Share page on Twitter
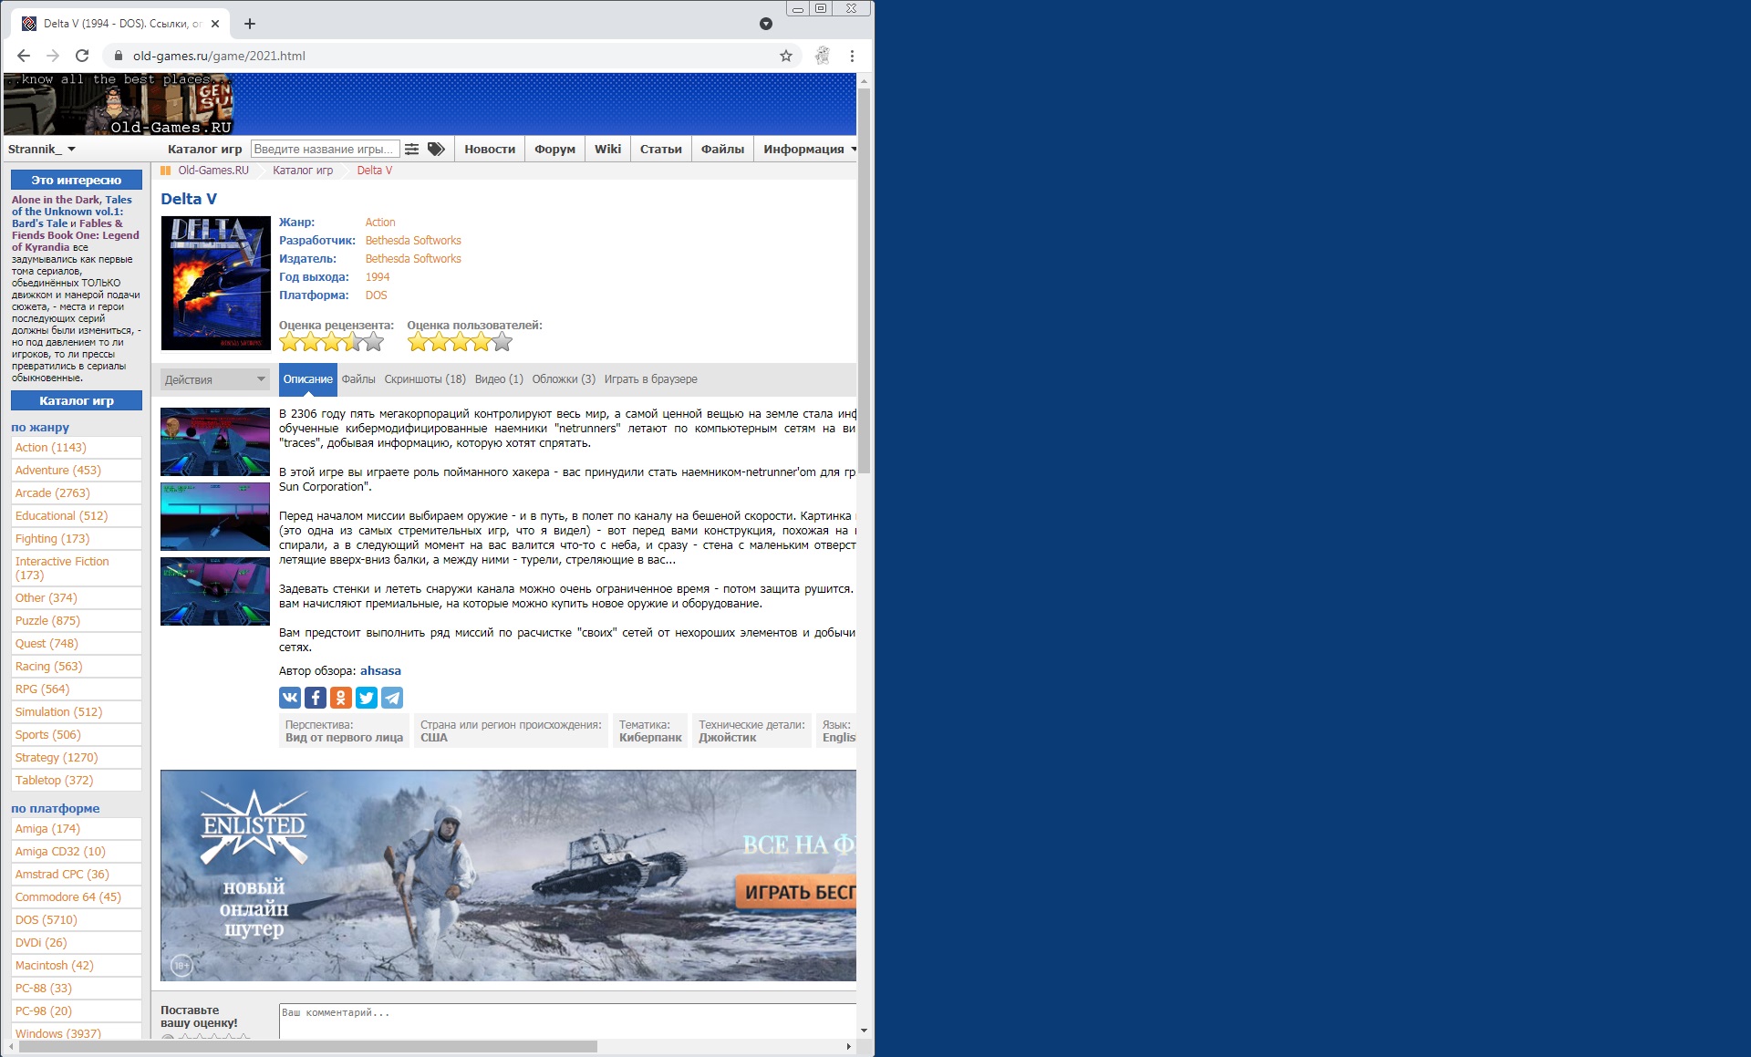The image size is (1751, 1057). click(x=367, y=698)
